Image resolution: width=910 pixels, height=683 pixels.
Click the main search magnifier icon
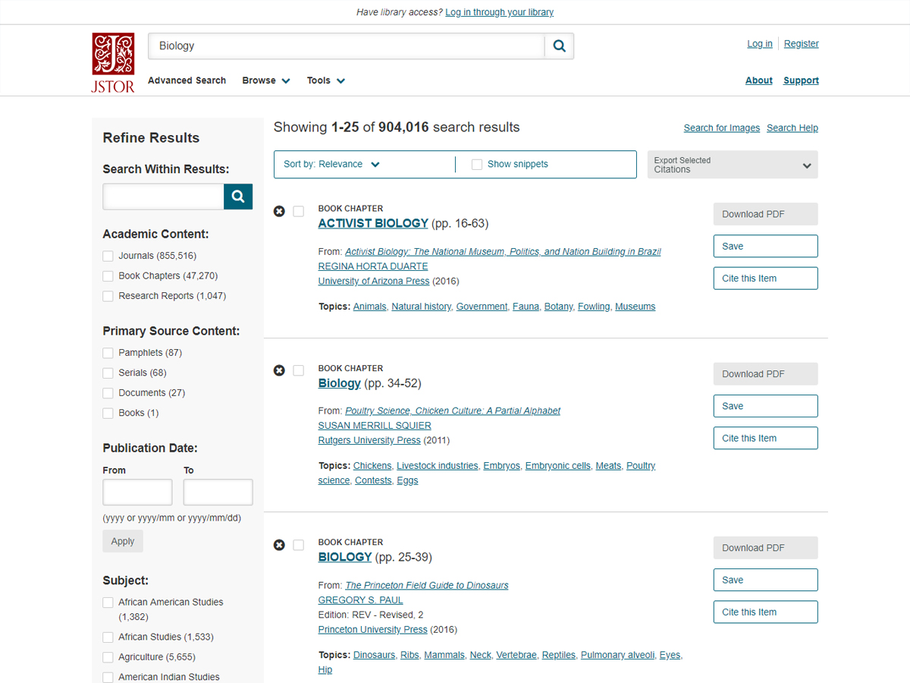(x=559, y=46)
